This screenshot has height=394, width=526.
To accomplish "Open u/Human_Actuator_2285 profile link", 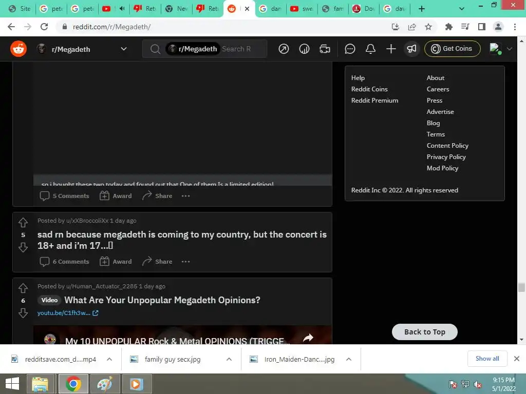I will pyautogui.click(x=102, y=286).
